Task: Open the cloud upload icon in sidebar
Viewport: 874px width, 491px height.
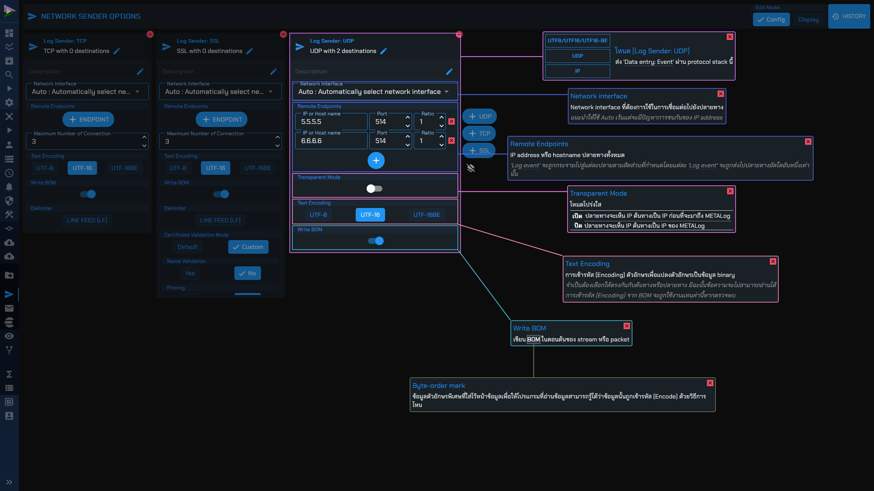Action: pyautogui.click(x=9, y=256)
